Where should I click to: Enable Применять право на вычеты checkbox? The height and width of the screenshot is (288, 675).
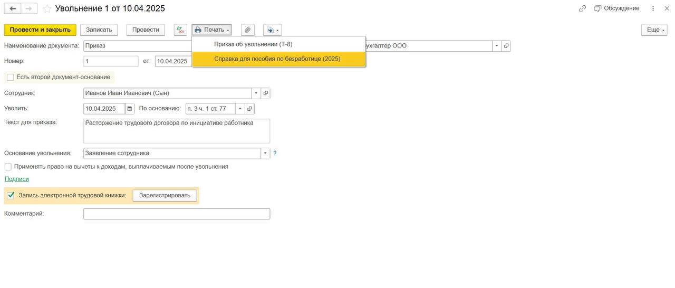[x=8, y=167]
